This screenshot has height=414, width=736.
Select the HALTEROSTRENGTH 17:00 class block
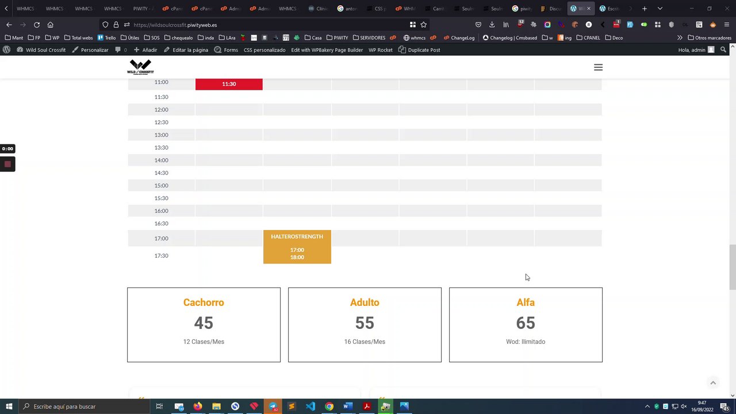[x=297, y=247]
